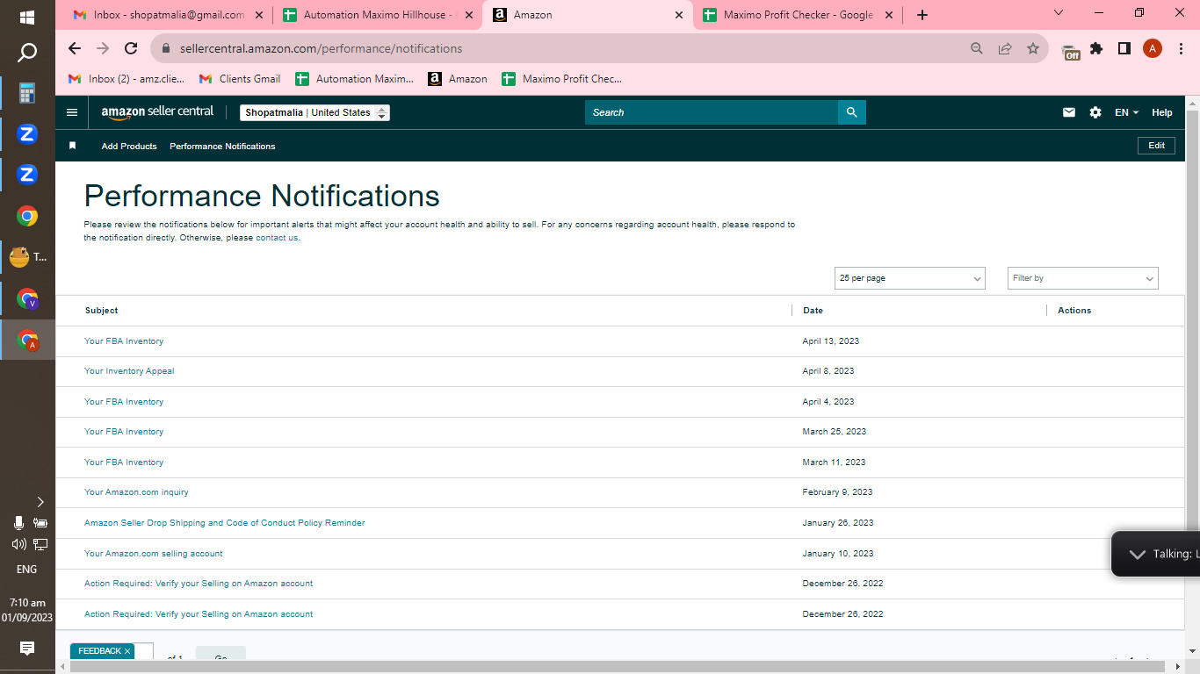The width and height of the screenshot is (1200, 674).
Task: Reload the page with the refresh icon
Action: [131, 48]
